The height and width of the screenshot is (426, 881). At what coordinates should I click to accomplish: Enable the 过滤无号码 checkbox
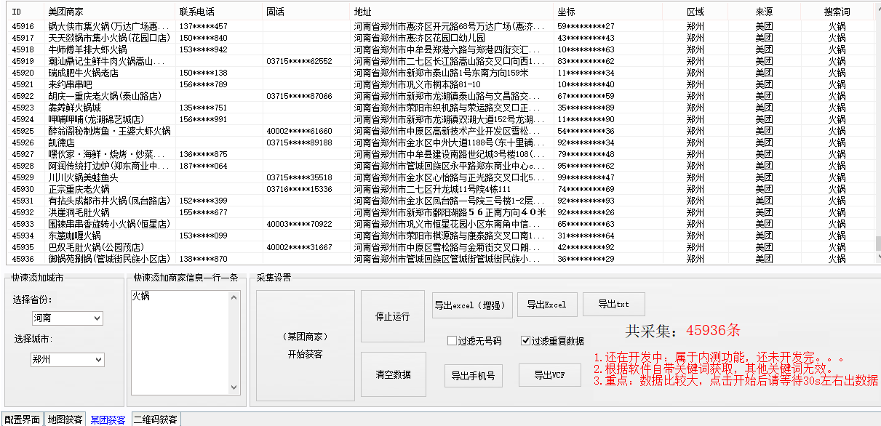point(452,341)
